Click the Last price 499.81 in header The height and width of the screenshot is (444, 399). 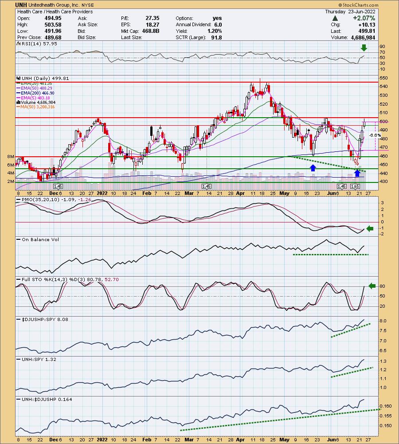tap(367, 31)
